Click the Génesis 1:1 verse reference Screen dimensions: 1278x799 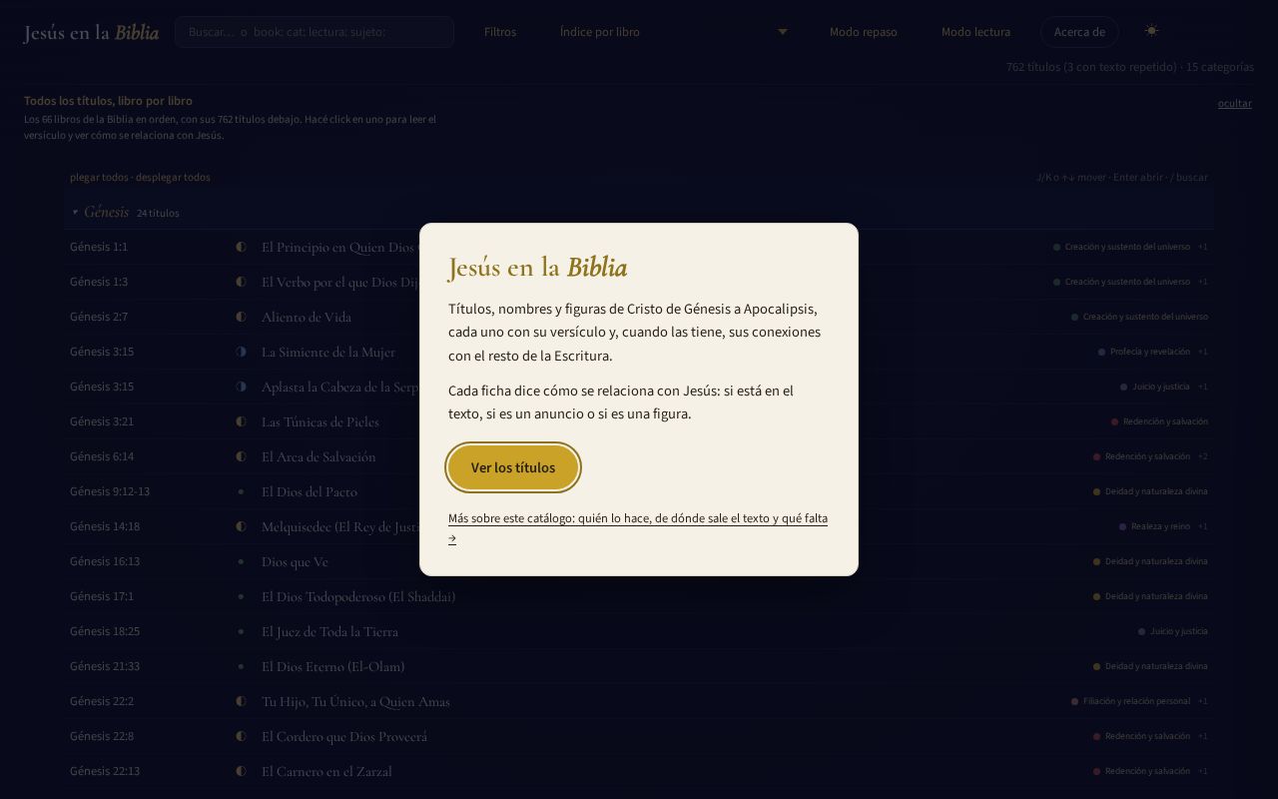(x=99, y=247)
